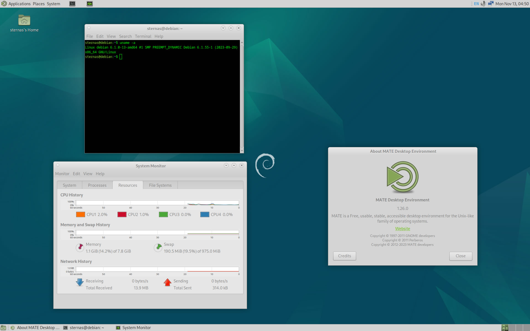Click the Credits button
Viewport: 530px width, 331px height.
[x=344, y=256]
